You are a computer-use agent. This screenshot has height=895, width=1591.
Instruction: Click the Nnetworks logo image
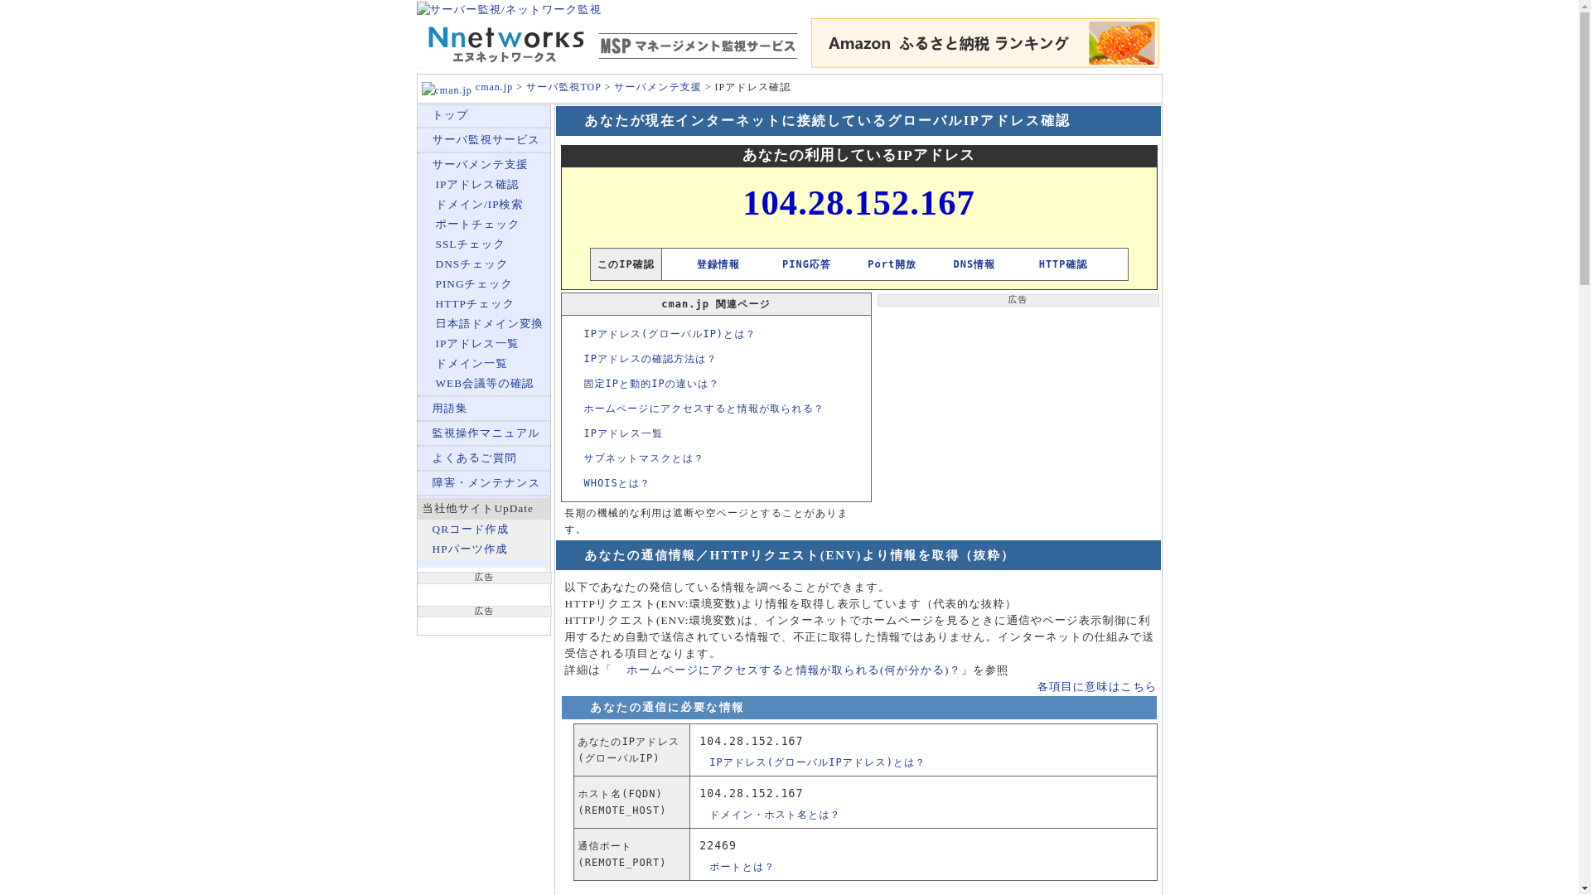point(505,45)
